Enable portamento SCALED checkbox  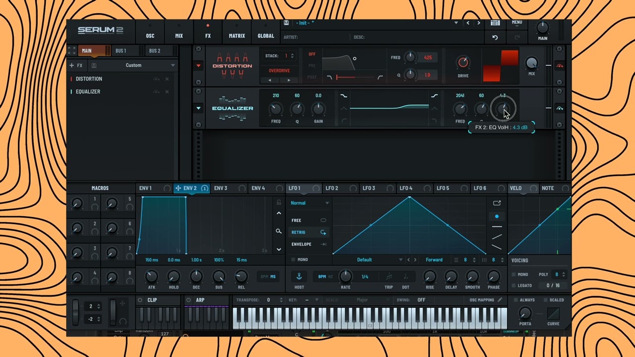point(546,300)
